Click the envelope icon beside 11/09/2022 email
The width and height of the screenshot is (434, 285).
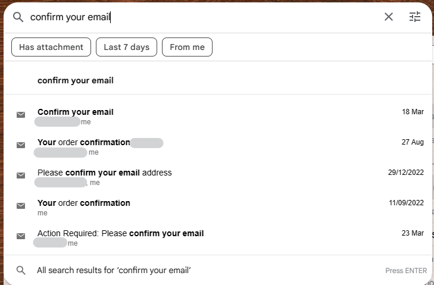[21, 206]
